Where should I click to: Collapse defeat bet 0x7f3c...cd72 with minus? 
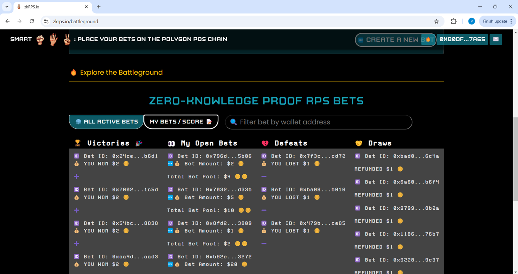[264, 177]
